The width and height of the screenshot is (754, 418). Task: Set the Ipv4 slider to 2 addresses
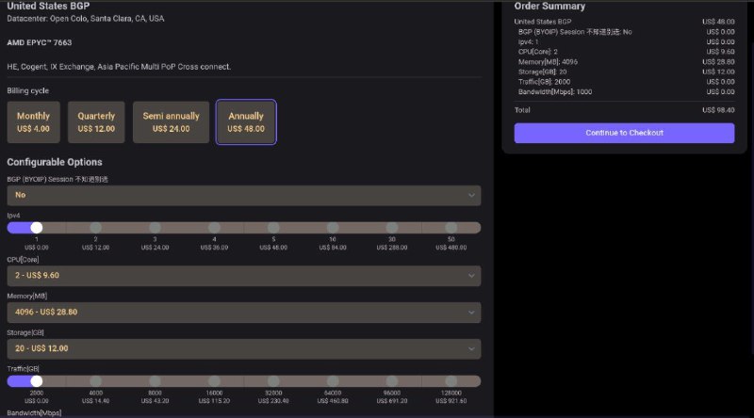pos(96,228)
